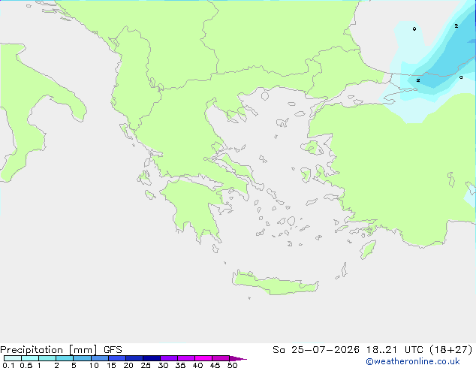476x368 pixels.
Task: Open the weatheronline.co.uk copyright link
Action: coord(413,361)
